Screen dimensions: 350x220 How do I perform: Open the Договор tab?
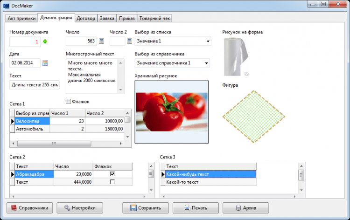86,18
